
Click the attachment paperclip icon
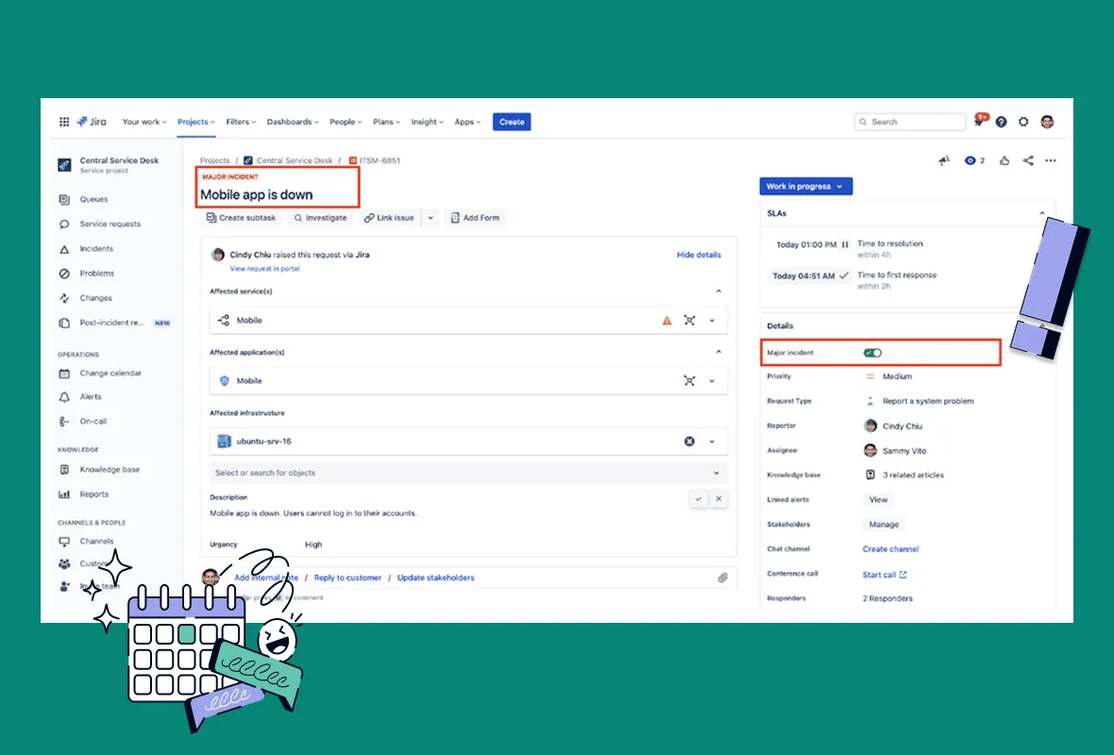tap(722, 578)
